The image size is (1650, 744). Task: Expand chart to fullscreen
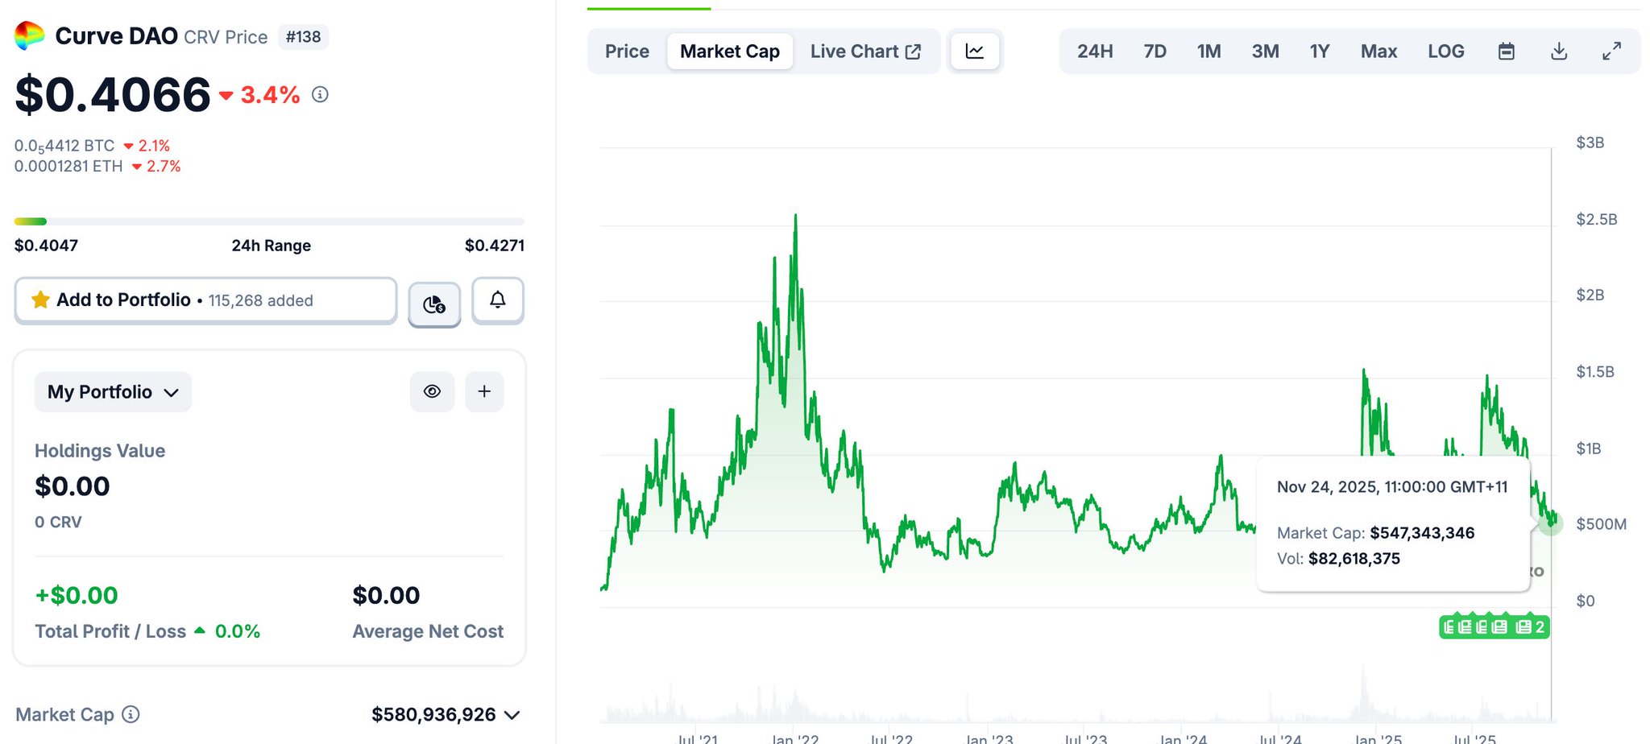1611,52
